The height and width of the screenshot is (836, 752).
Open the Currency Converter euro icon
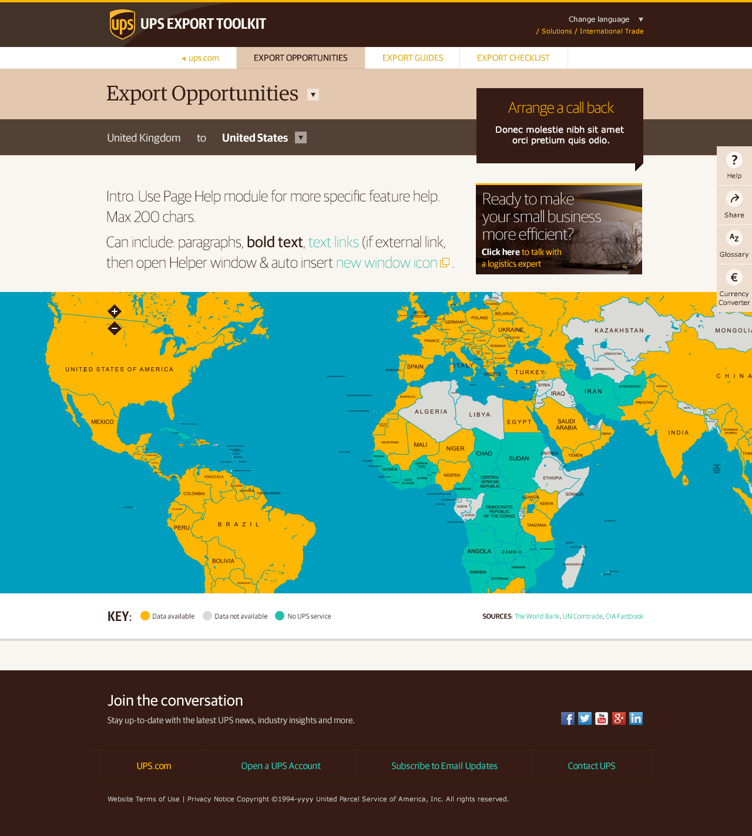(734, 277)
